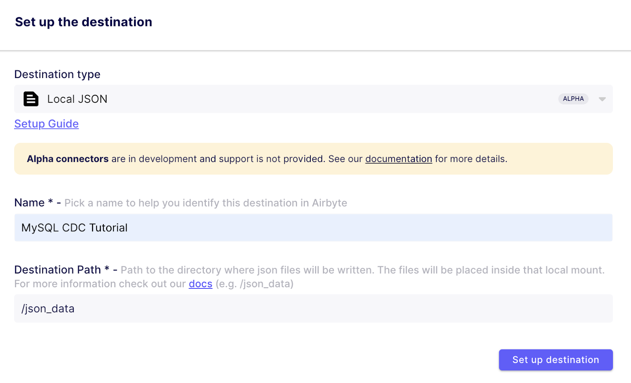Click the Local JSON file icon
Image resolution: width=631 pixels, height=383 pixels.
31,99
